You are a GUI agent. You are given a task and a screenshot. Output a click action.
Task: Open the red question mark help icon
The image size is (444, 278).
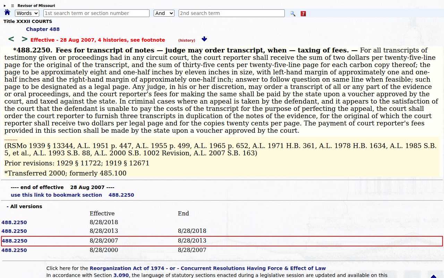303,14
